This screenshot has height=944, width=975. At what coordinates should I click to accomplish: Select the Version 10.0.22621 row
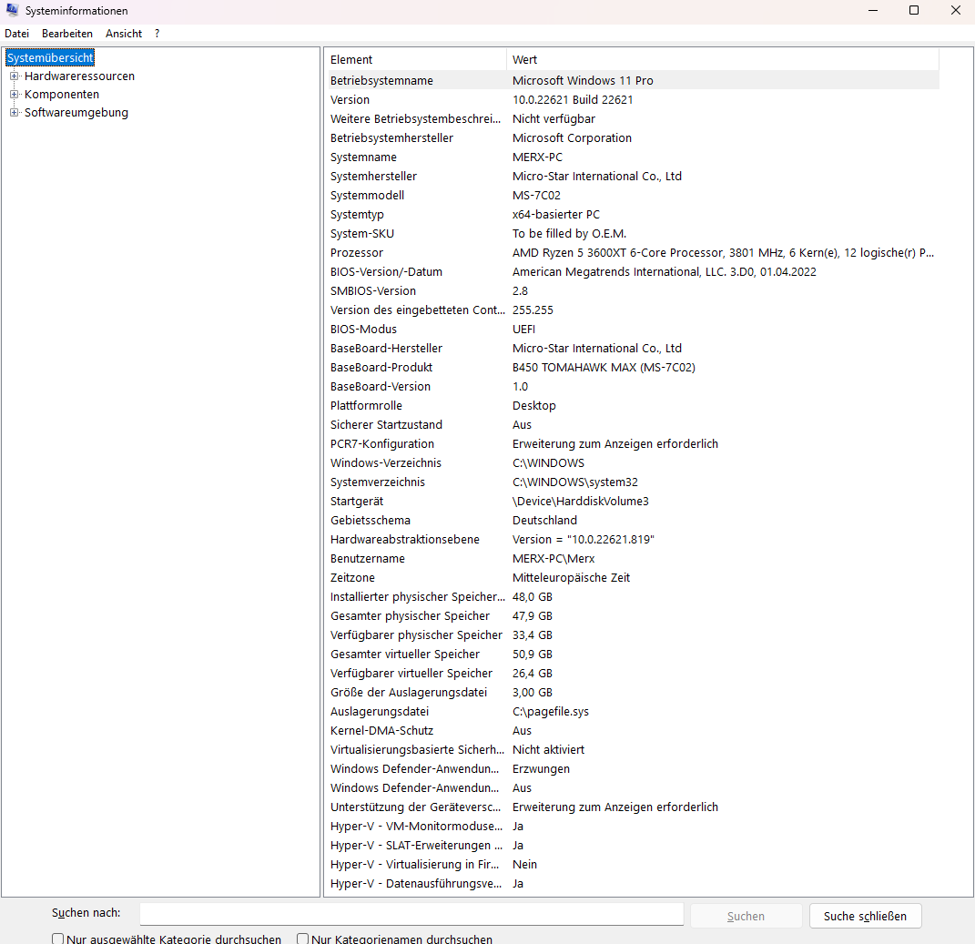pos(633,99)
